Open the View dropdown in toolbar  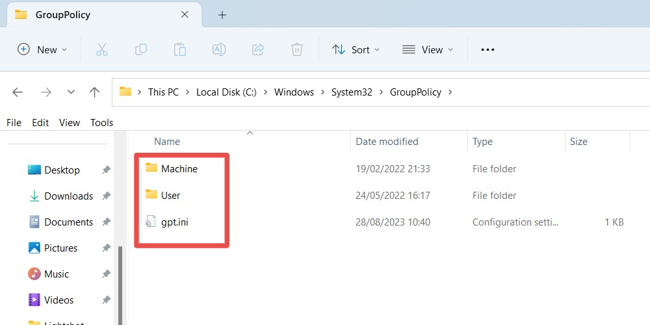(428, 50)
